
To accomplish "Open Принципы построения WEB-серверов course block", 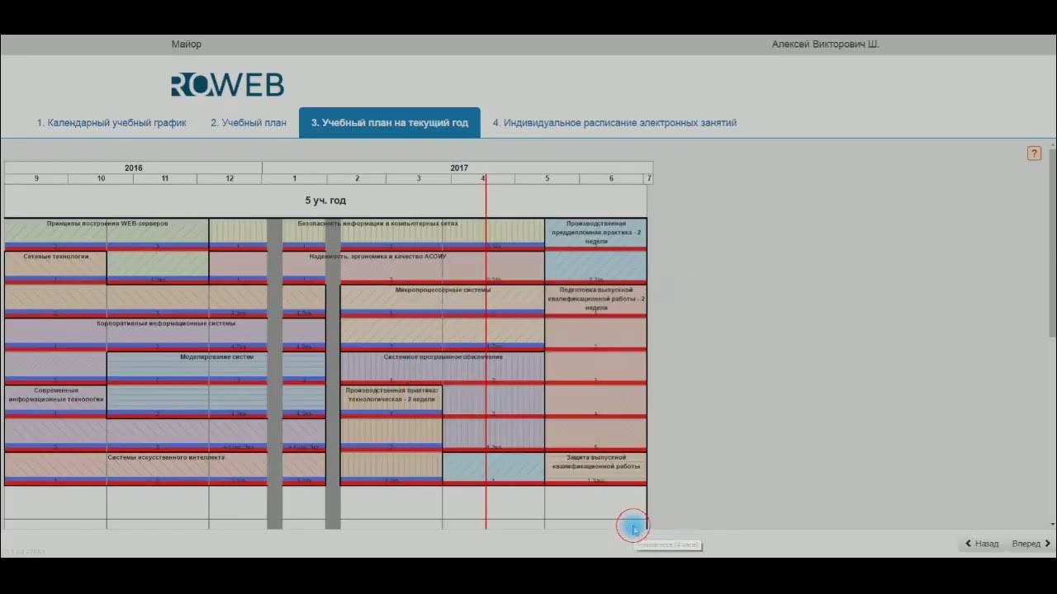I will (x=107, y=234).
